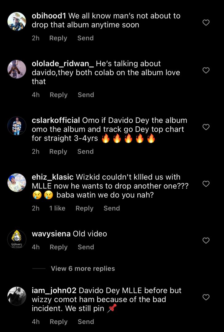The width and height of the screenshot is (224, 332).
Task: Send ololade_ridwan_'s comment to someone
Action: 86,95
